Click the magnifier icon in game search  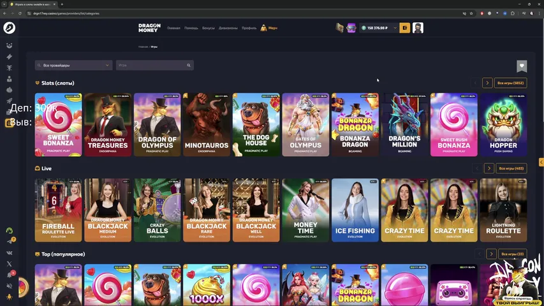click(x=189, y=65)
